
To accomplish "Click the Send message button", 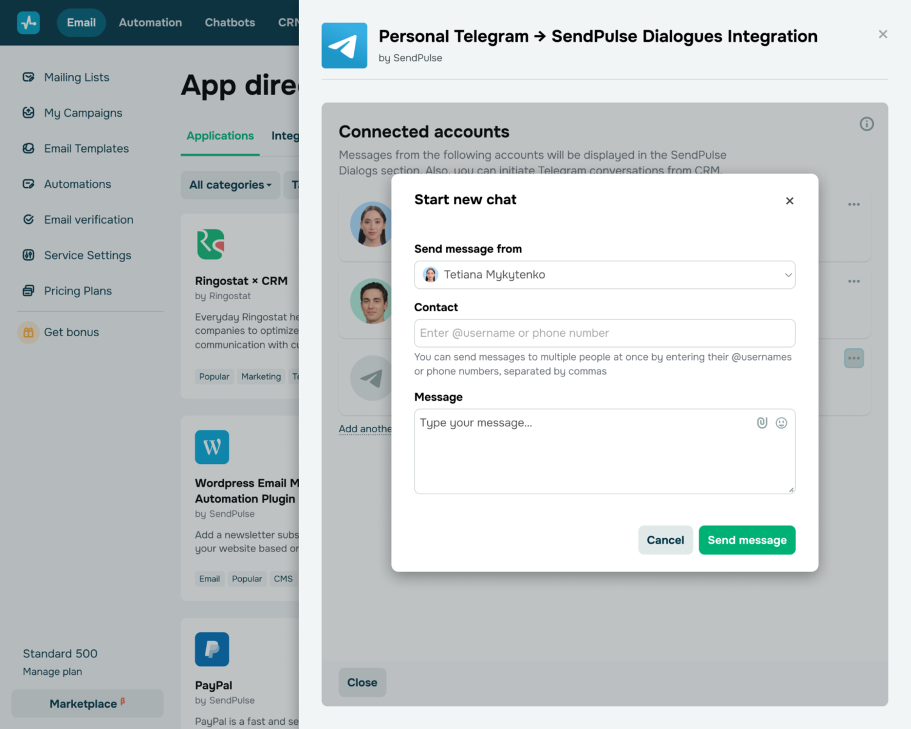I will (x=747, y=540).
